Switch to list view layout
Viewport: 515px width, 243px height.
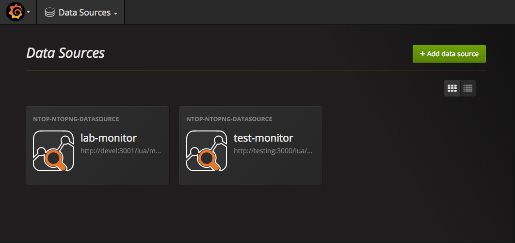pyautogui.click(x=468, y=88)
